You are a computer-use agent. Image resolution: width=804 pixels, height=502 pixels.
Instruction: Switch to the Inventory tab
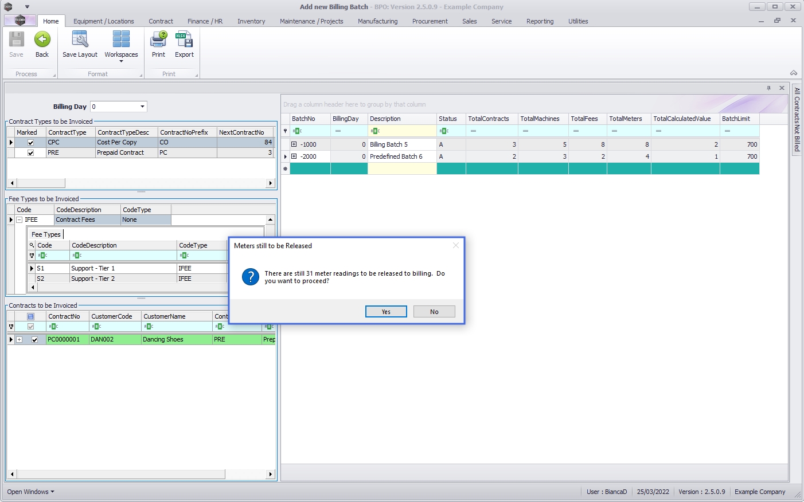click(251, 21)
